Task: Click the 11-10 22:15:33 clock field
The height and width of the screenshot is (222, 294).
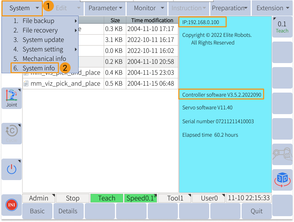Action: (x=249, y=198)
